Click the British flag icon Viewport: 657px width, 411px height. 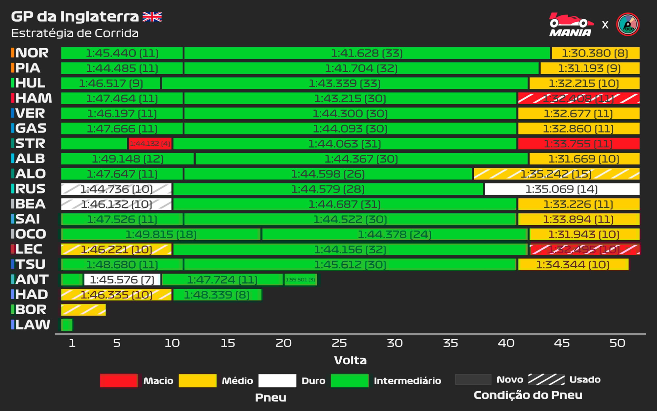(x=152, y=17)
